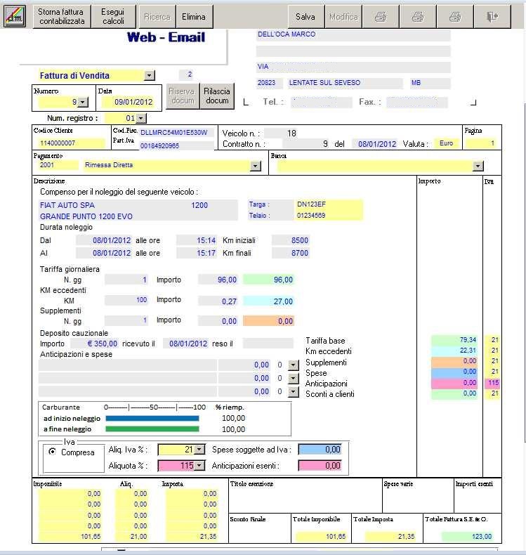Expand the Rimessa Diretta payment dropdown
Screen dimensions: 526x555
click(256, 166)
